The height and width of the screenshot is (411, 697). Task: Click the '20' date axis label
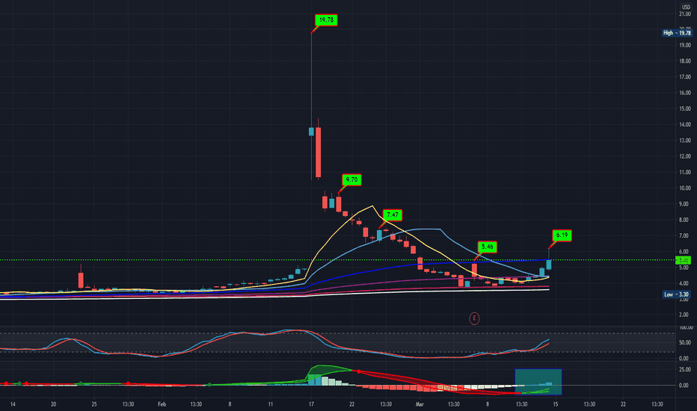click(53, 404)
